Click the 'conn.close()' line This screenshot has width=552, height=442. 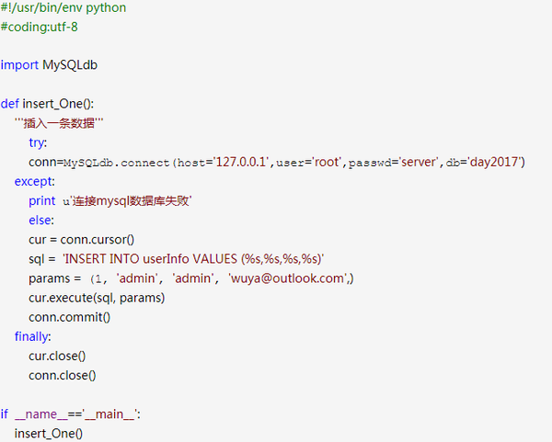point(63,376)
